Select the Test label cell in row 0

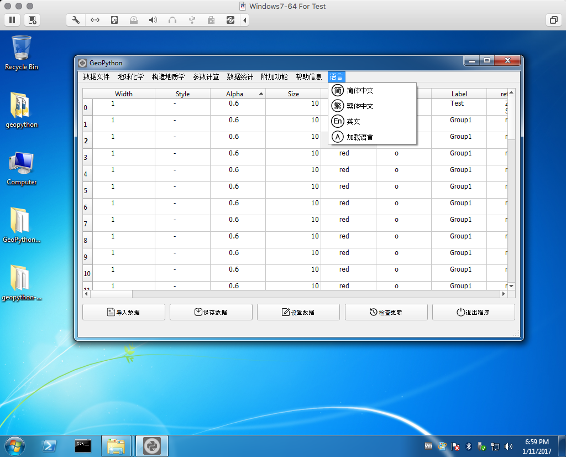459,107
